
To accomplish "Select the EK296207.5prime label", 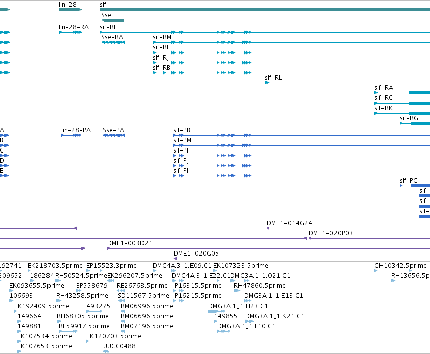I will [x=134, y=276].
